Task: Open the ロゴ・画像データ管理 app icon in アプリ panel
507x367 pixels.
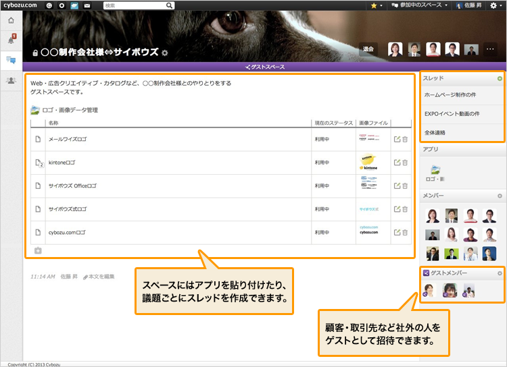Action: [436, 170]
